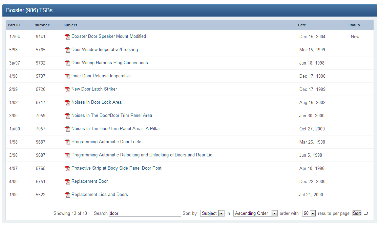
Task: Open PDF icon for Replacement Door
Action: point(67,182)
